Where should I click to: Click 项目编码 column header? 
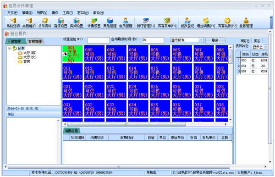click(x=77, y=138)
